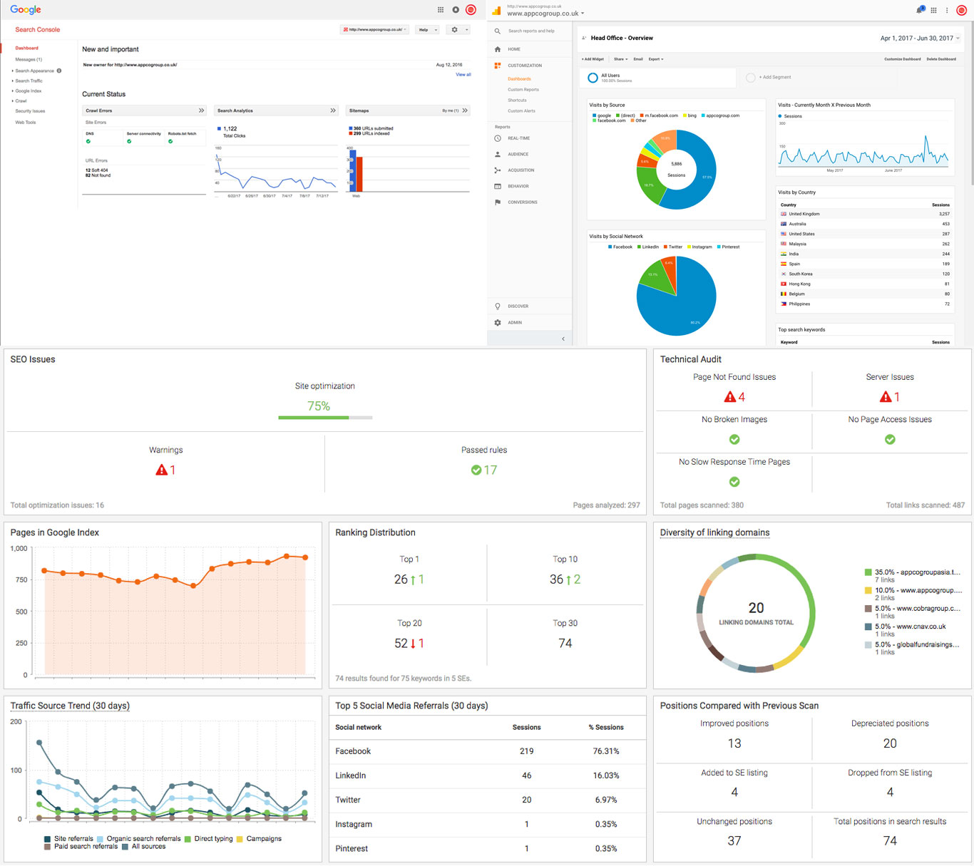Open Security Issues in sidebar
The image size is (974, 866).
point(30,110)
